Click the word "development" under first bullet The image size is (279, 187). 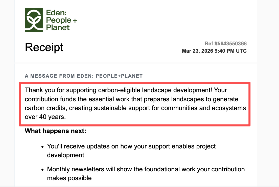tap(65, 155)
